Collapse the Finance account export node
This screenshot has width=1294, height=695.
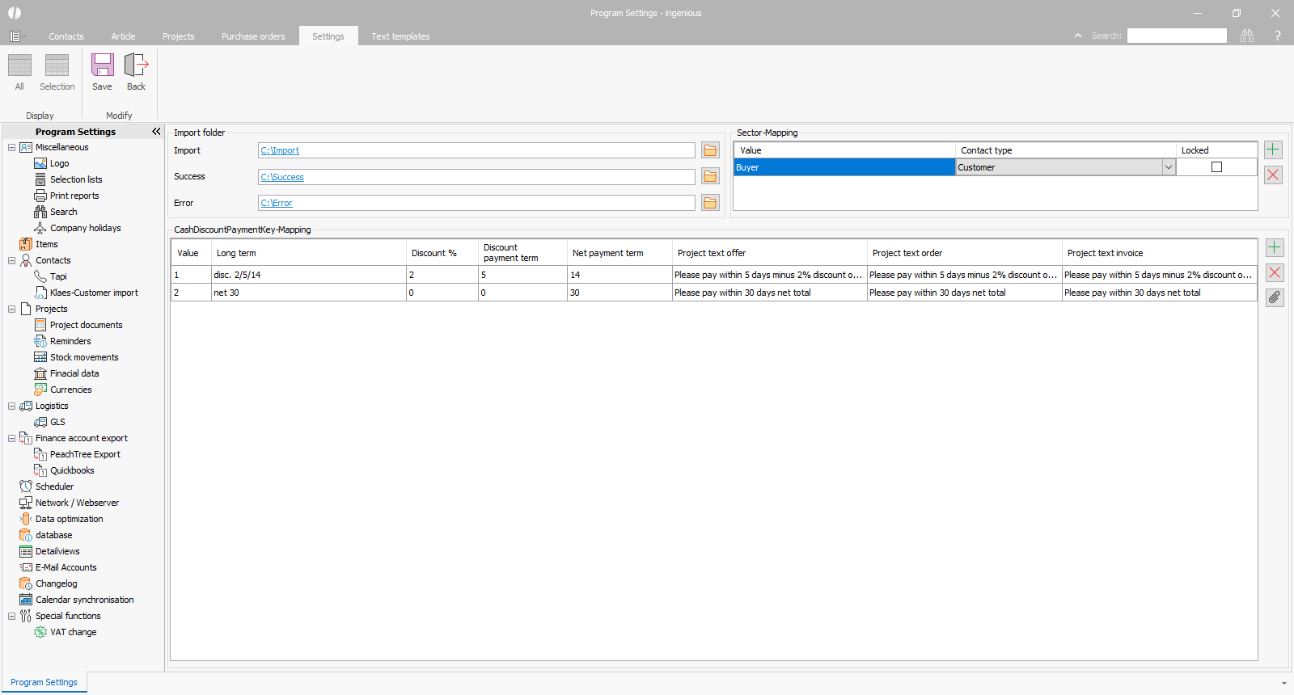click(12, 438)
